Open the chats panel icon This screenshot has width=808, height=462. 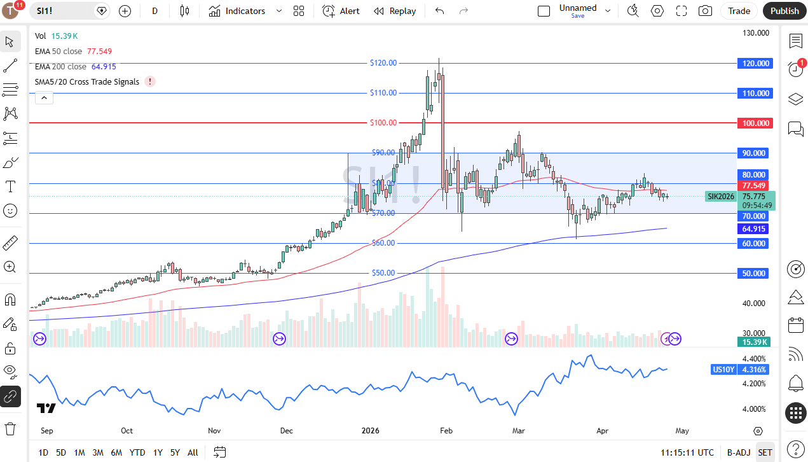click(795, 129)
